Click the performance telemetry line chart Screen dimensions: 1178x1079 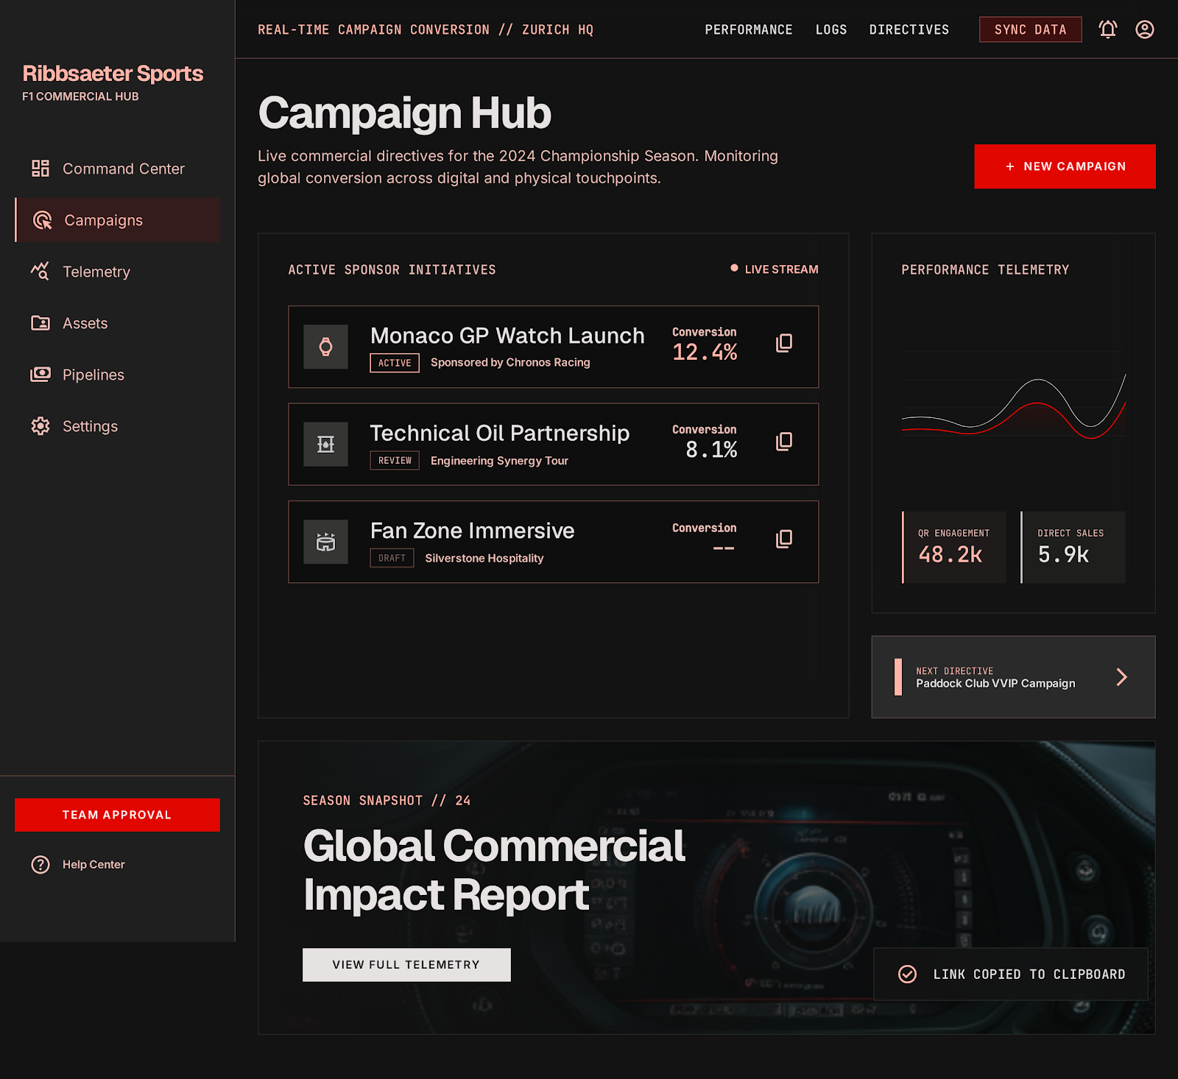(x=1013, y=407)
